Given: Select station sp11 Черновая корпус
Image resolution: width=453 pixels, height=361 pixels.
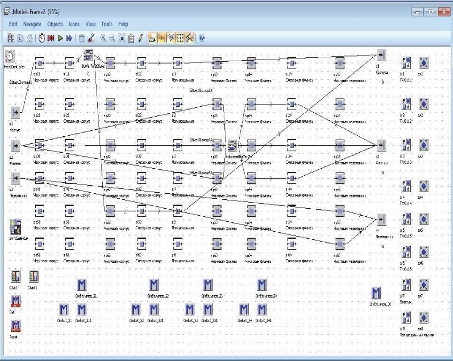Looking at the screenshot, I should 39,63.
